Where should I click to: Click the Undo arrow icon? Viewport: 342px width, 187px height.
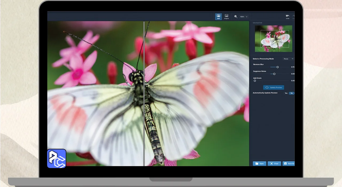[x=287, y=17]
